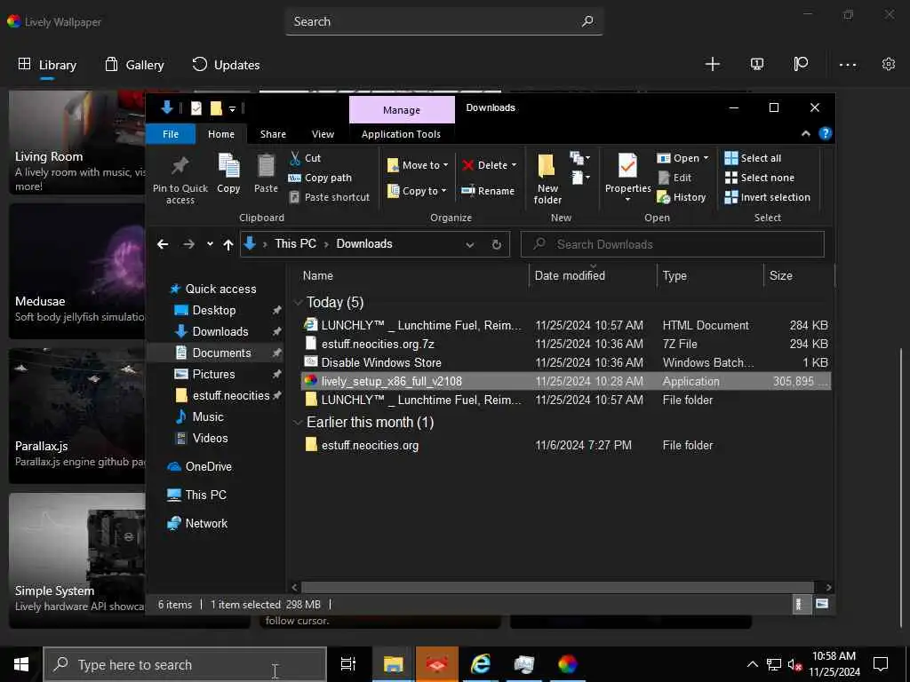Go up one folder level

pos(228,244)
